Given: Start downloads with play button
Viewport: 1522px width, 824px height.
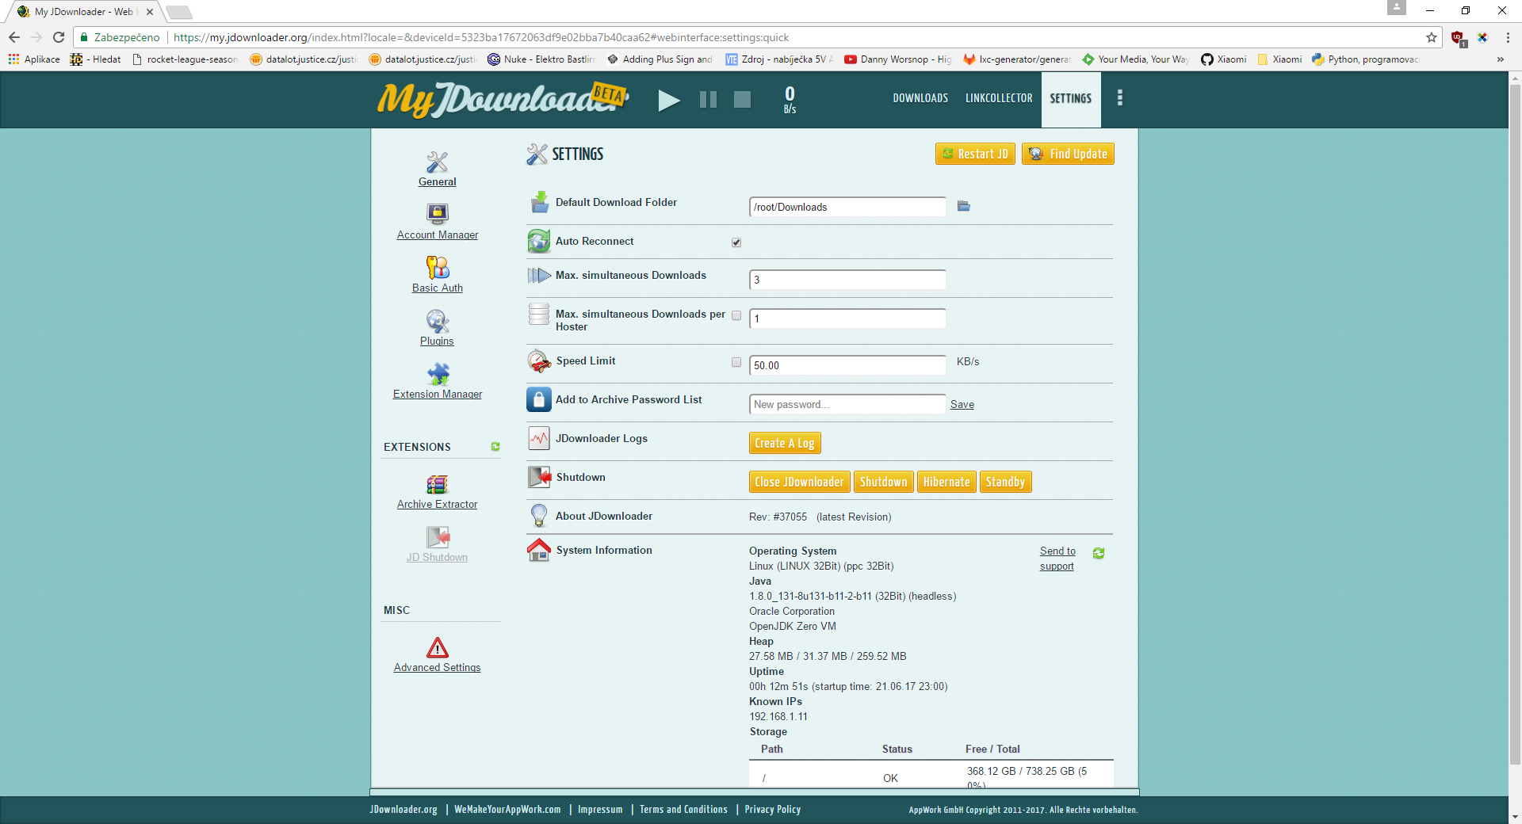Looking at the screenshot, I should (x=669, y=100).
